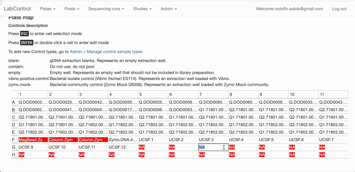
Task: Select the UCSF.7 cell
Action: 333,140
